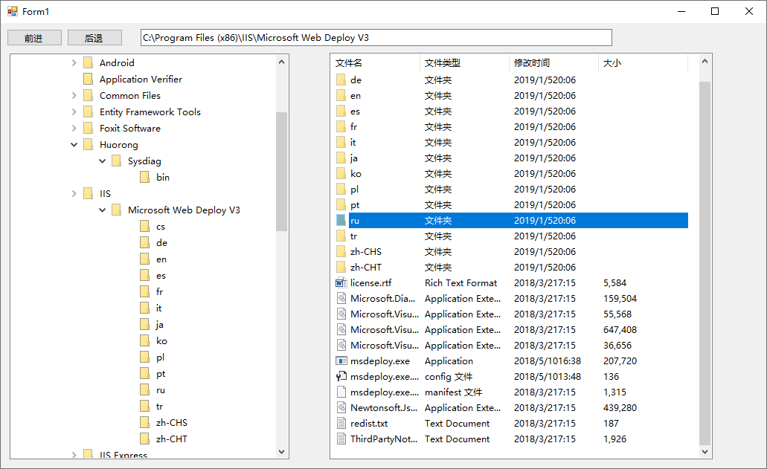
Task: Select the tr tree item
Action: [159, 407]
